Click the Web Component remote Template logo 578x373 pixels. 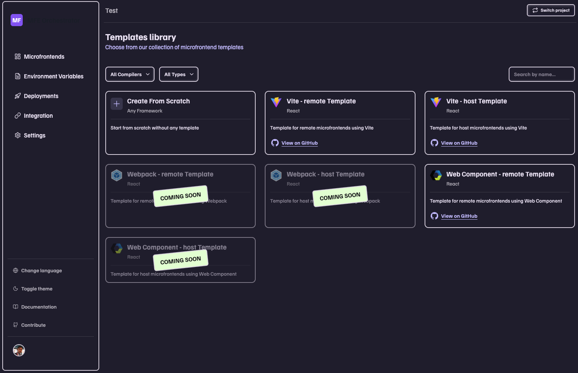tap(436, 175)
